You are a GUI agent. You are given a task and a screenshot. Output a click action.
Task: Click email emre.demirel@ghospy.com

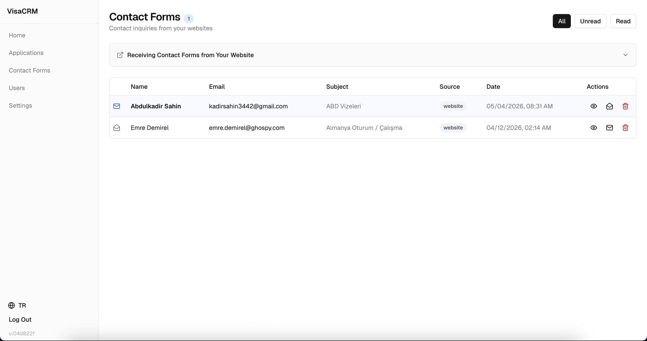[247, 128]
